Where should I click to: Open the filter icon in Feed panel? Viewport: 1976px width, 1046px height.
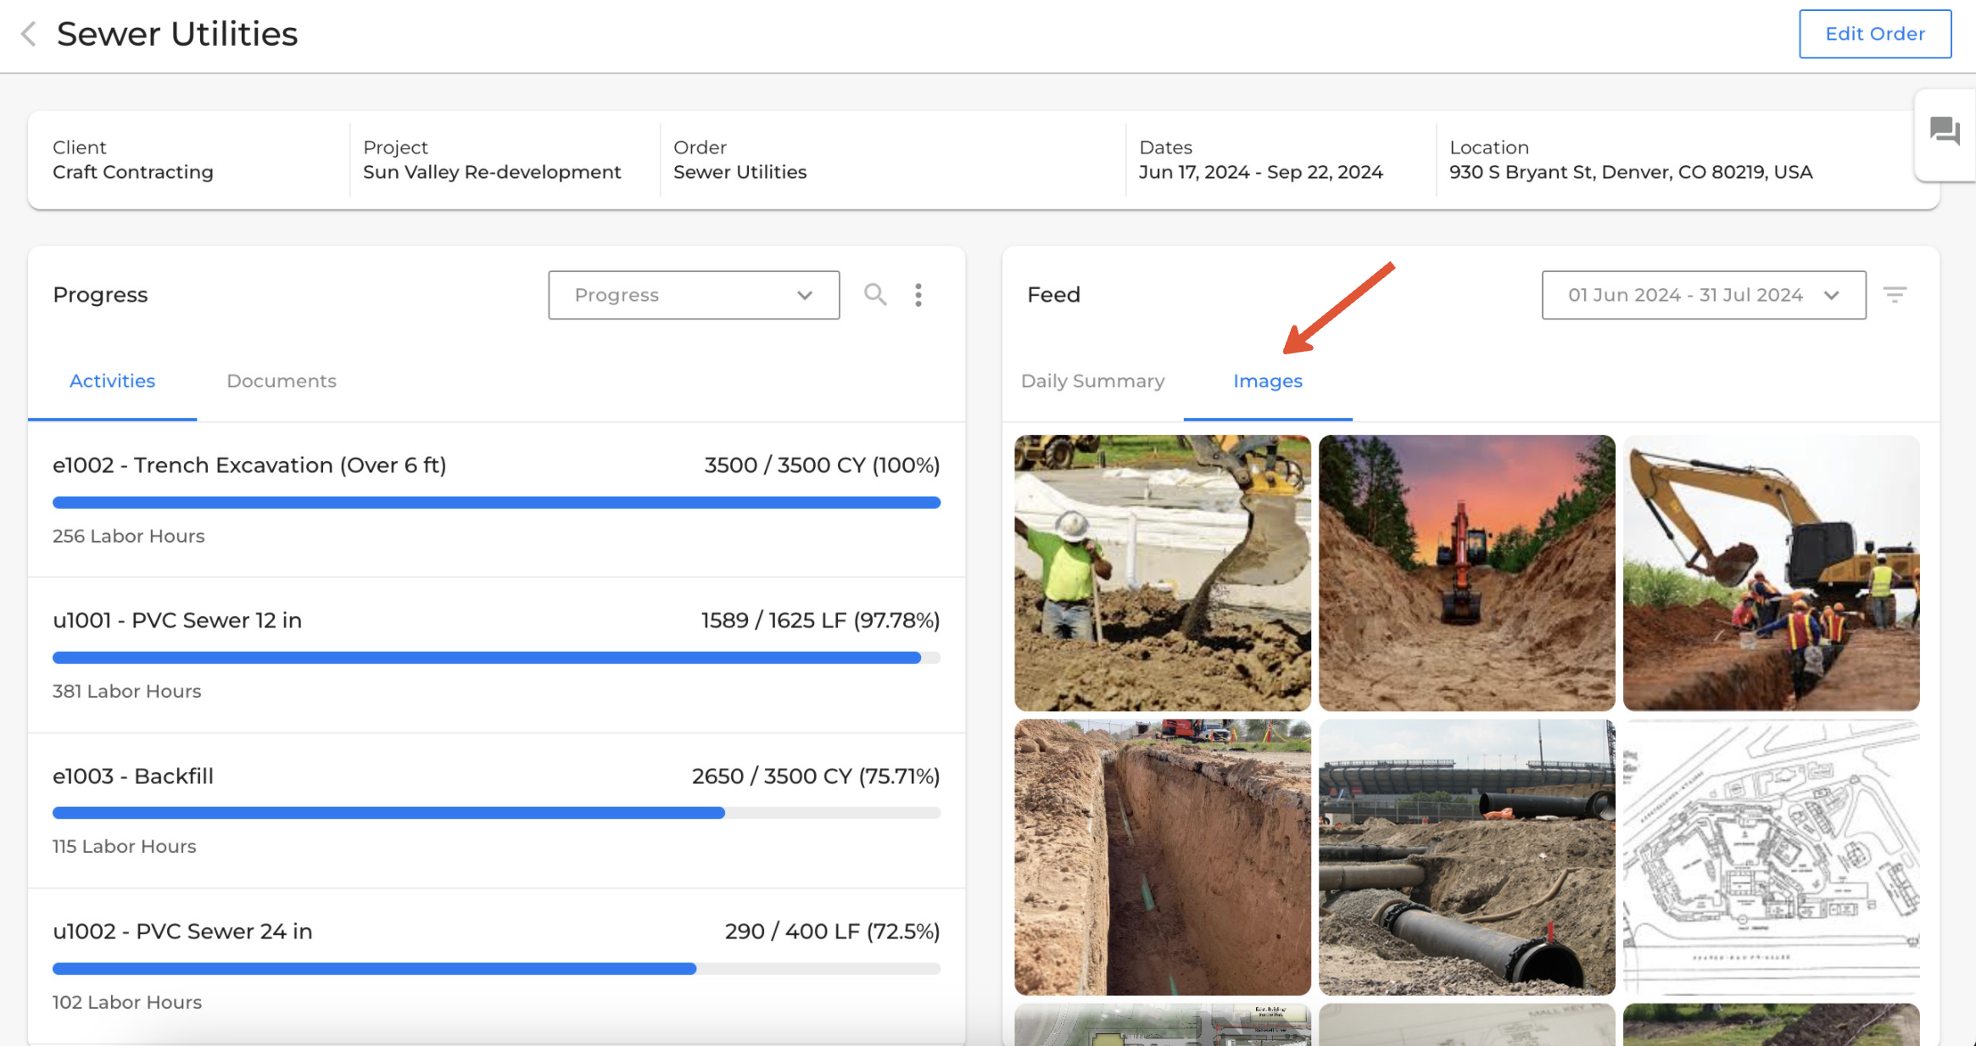(1895, 295)
